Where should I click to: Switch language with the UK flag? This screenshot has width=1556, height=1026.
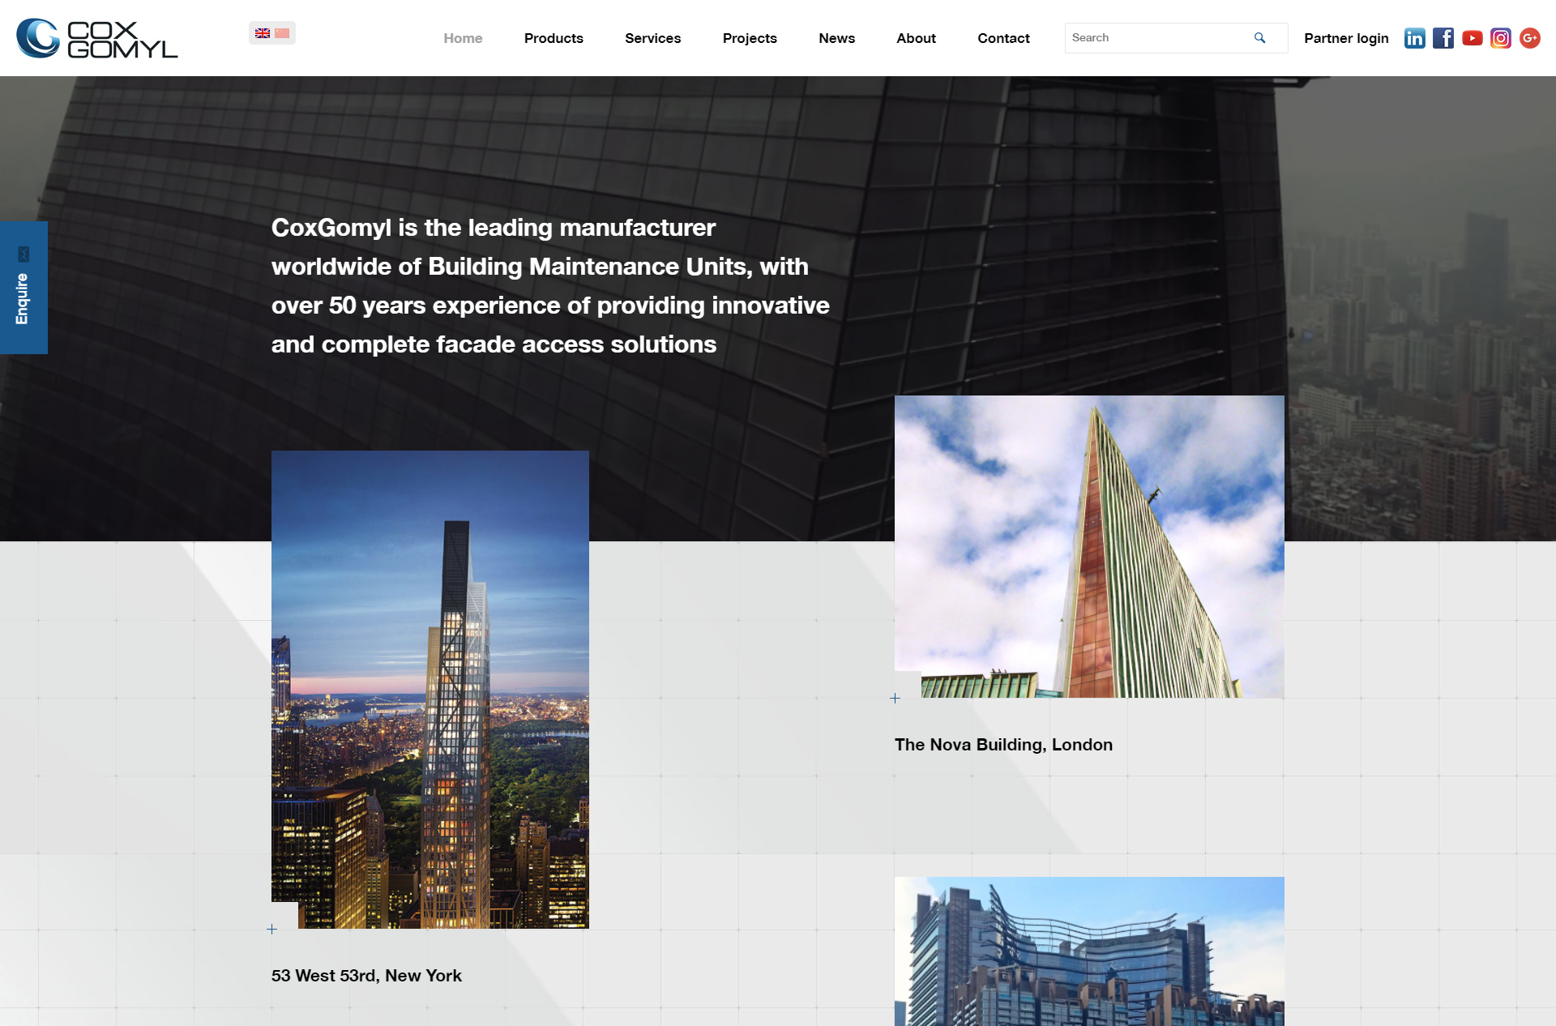(x=263, y=33)
